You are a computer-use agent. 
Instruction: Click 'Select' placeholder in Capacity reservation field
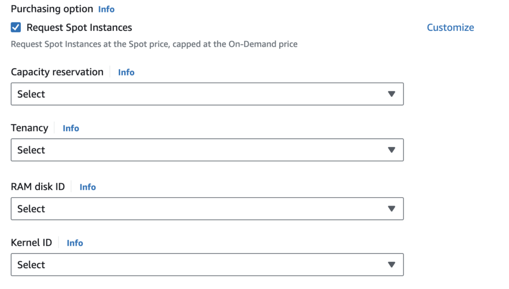[x=31, y=94]
